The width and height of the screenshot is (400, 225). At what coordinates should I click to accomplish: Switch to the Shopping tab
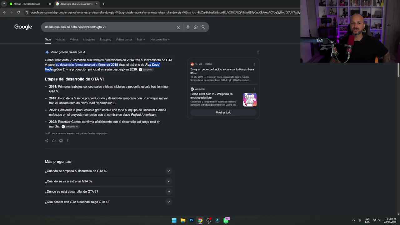pyautogui.click(x=105, y=40)
